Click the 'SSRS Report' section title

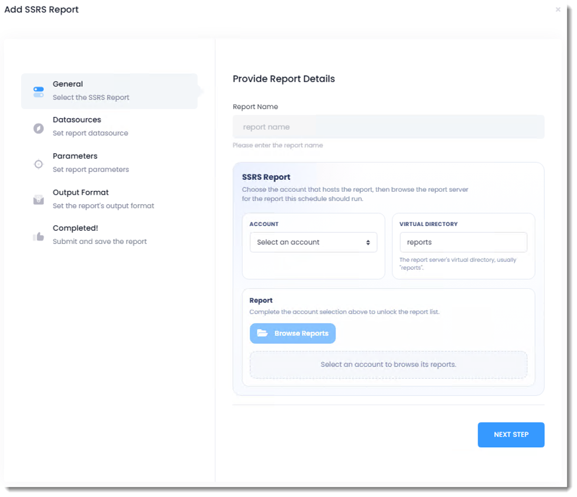coord(266,177)
